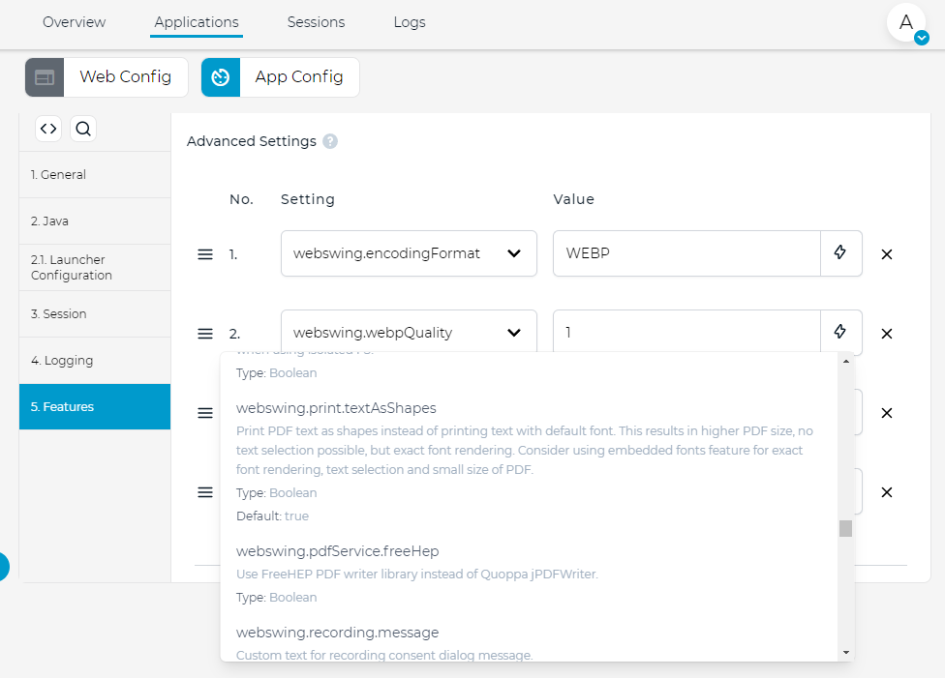Image resolution: width=945 pixels, height=678 pixels.
Task: Remove the webswing.encodingFormat setting row
Action: coord(887,254)
